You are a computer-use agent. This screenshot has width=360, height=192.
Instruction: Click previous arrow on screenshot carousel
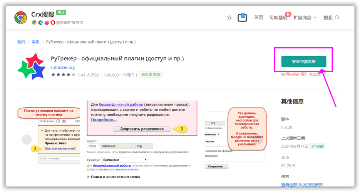[27, 140]
